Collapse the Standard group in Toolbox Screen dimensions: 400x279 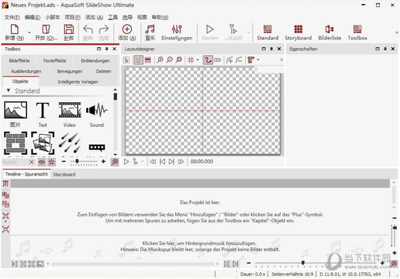(x=9, y=91)
